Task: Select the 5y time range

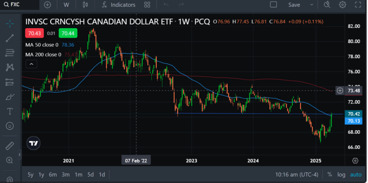Action: coord(30,175)
